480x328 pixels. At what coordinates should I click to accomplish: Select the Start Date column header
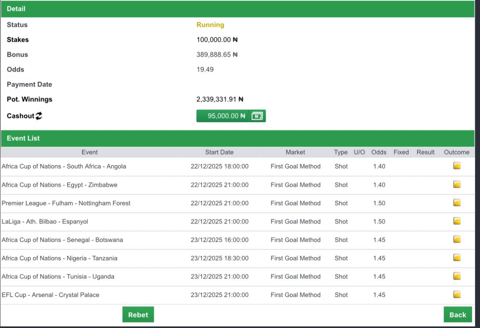219,152
